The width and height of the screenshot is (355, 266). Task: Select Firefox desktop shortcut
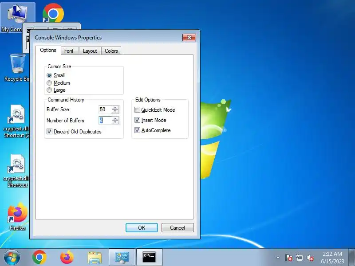[18, 217]
